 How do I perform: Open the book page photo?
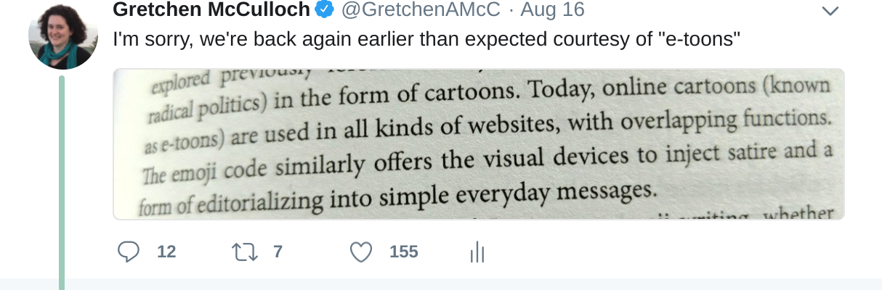point(478,144)
